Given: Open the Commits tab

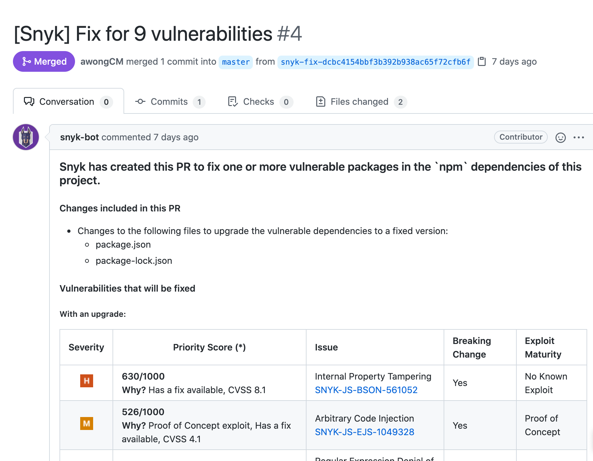Looking at the screenshot, I should tap(169, 102).
